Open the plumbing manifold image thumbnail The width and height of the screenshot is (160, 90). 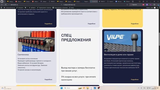(36, 41)
